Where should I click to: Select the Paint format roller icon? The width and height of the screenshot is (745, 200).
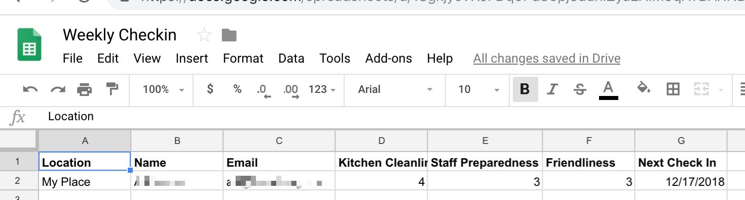[x=112, y=89]
